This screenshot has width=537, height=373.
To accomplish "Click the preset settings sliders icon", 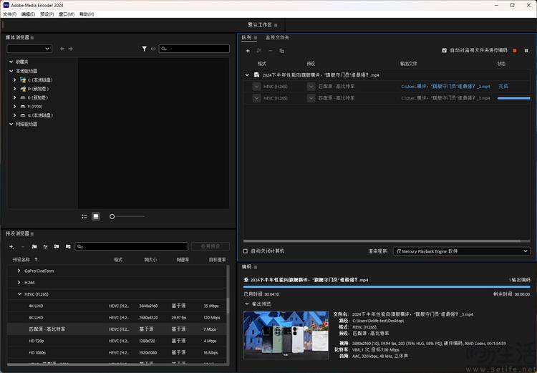I will pos(45,246).
